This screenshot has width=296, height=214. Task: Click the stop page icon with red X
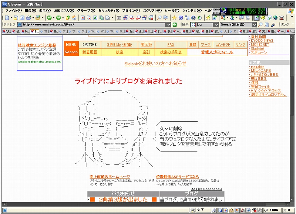point(83,18)
